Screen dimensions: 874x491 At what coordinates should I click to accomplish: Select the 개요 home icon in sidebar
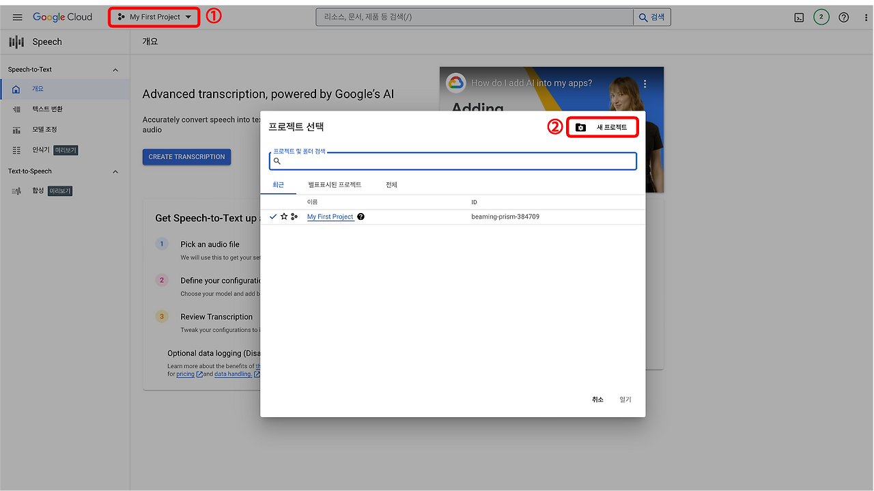(x=15, y=89)
